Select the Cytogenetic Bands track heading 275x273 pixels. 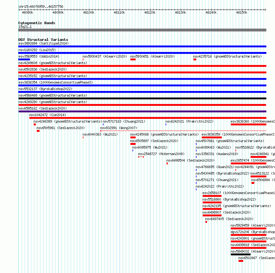[x=37, y=23]
